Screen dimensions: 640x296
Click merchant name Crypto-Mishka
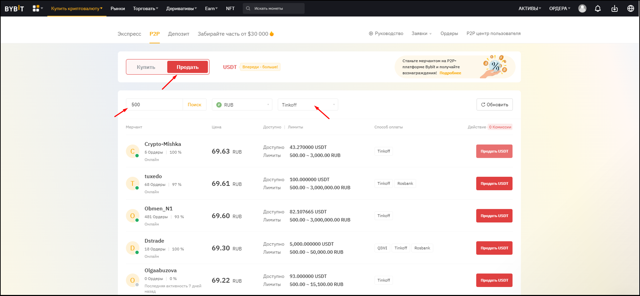(163, 144)
